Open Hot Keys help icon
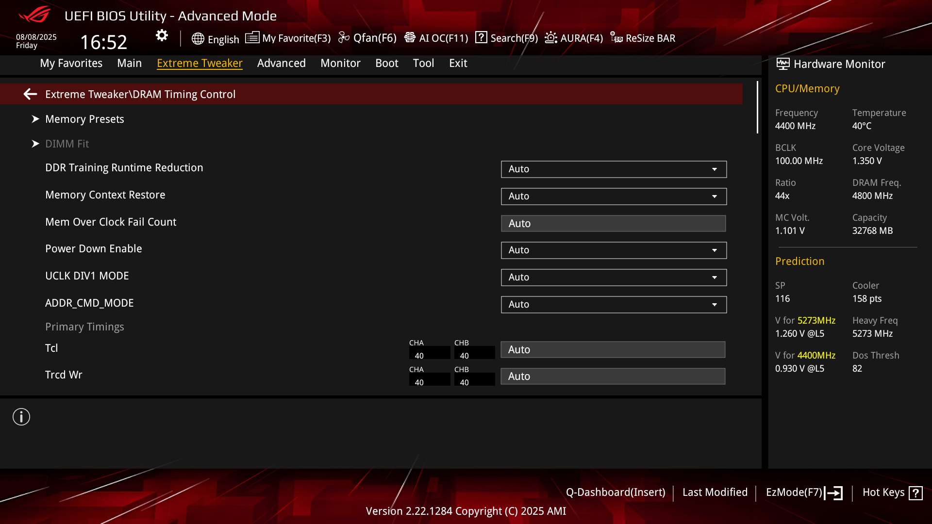932x524 pixels. (x=915, y=493)
